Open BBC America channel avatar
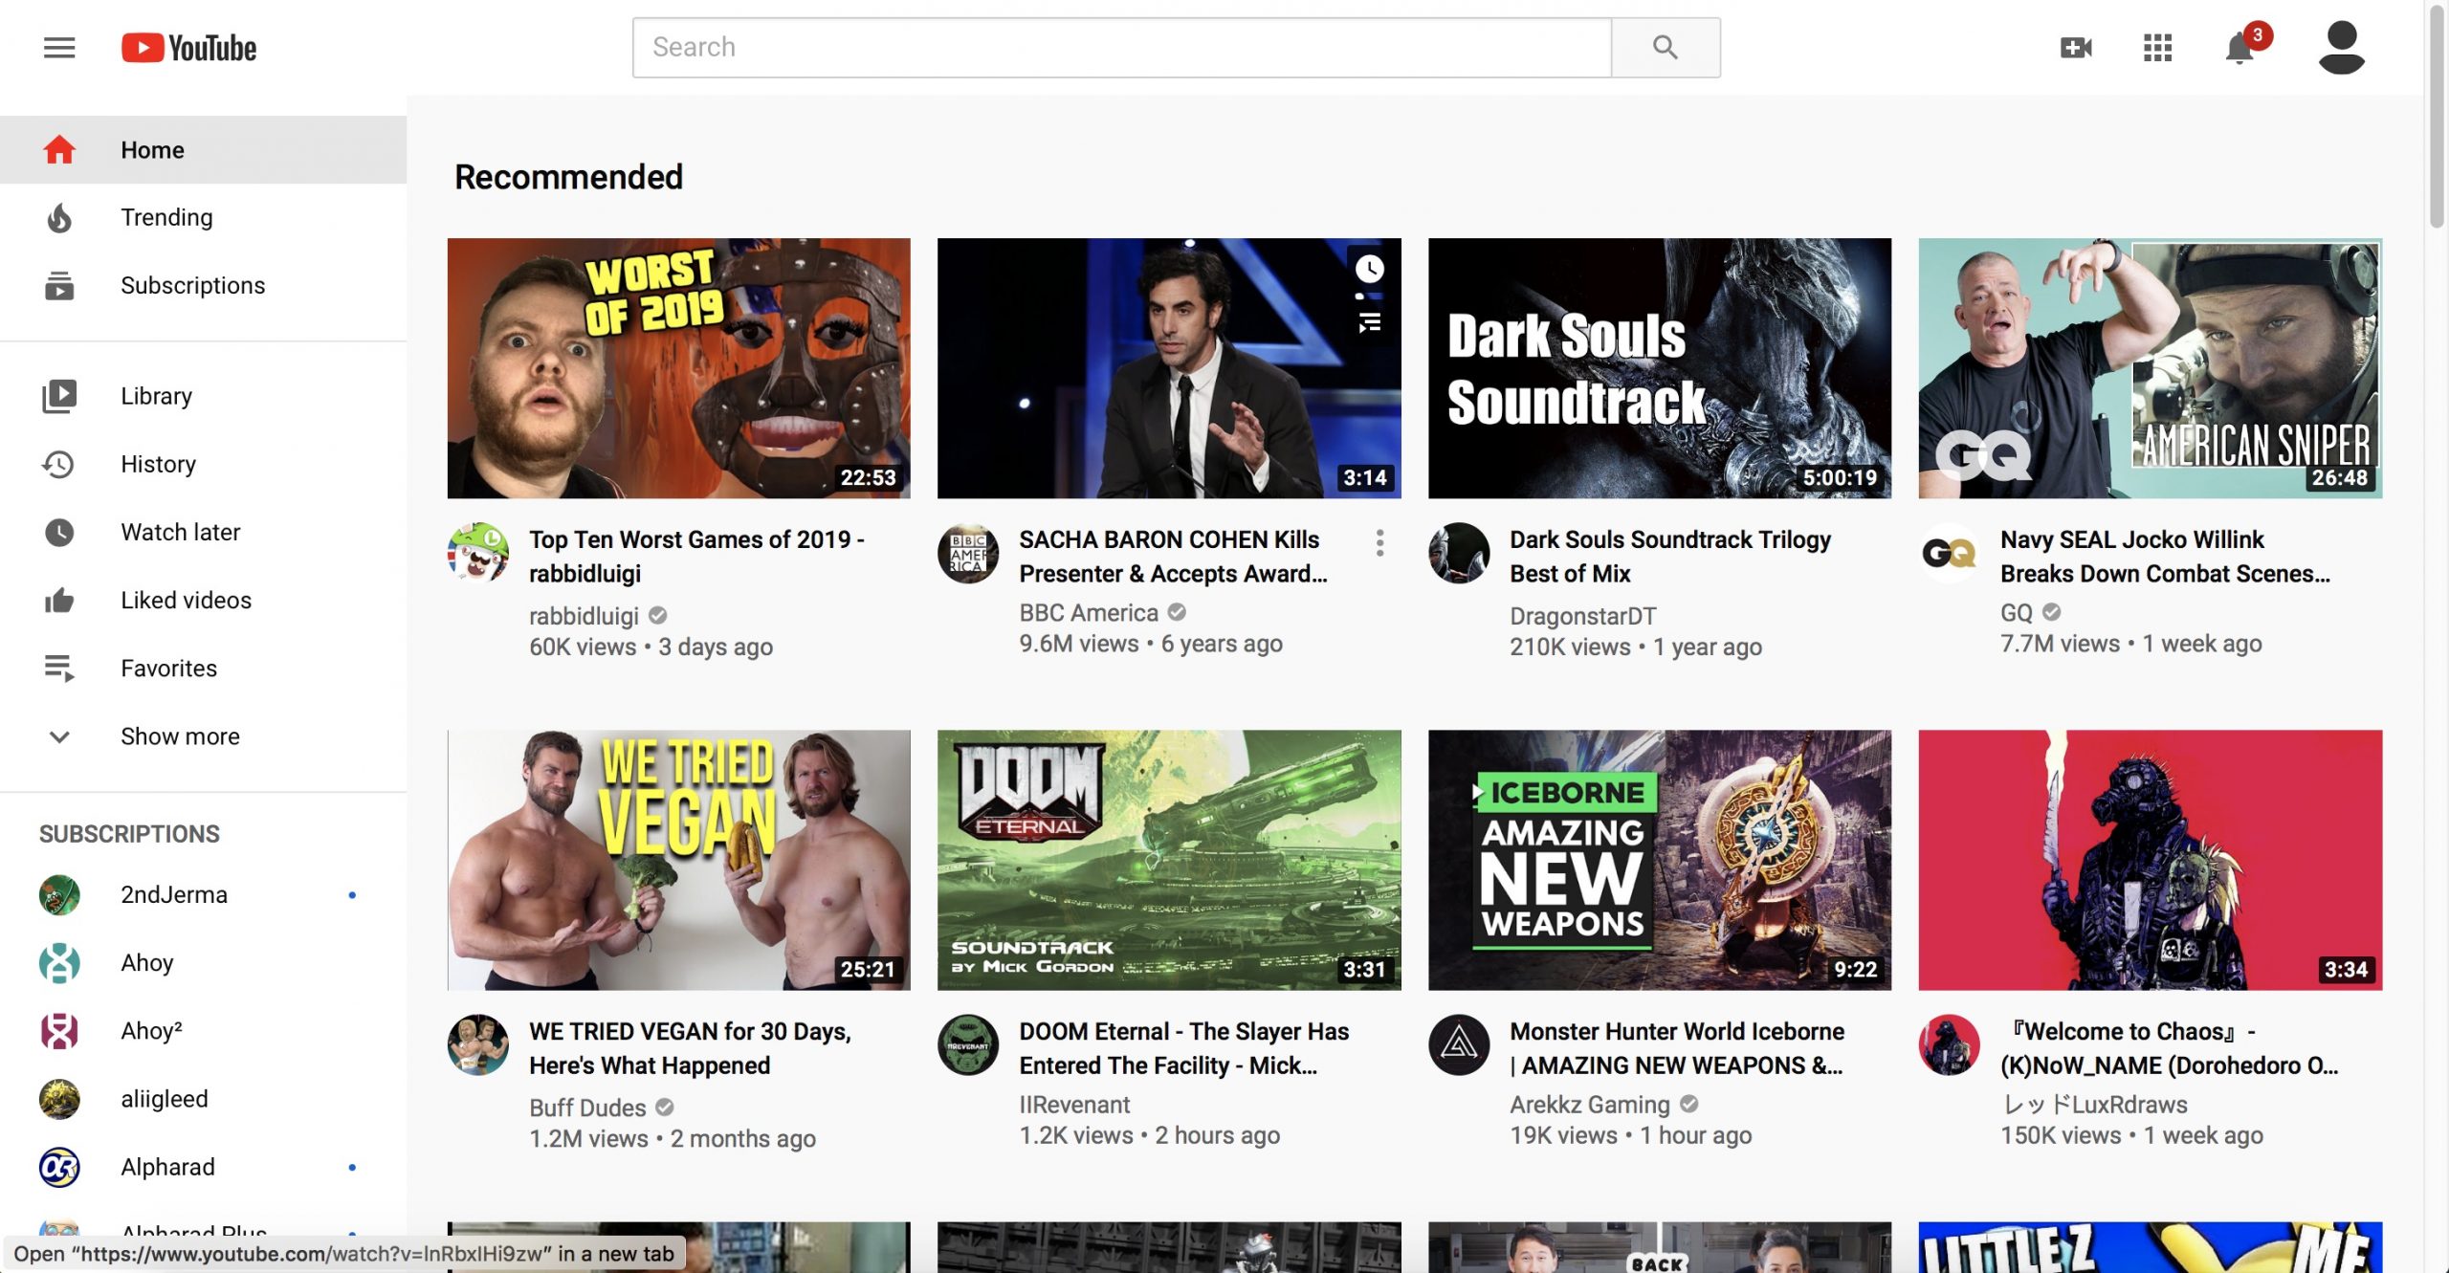The height and width of the screenshot is (1273, 2449). click(968, 553)
